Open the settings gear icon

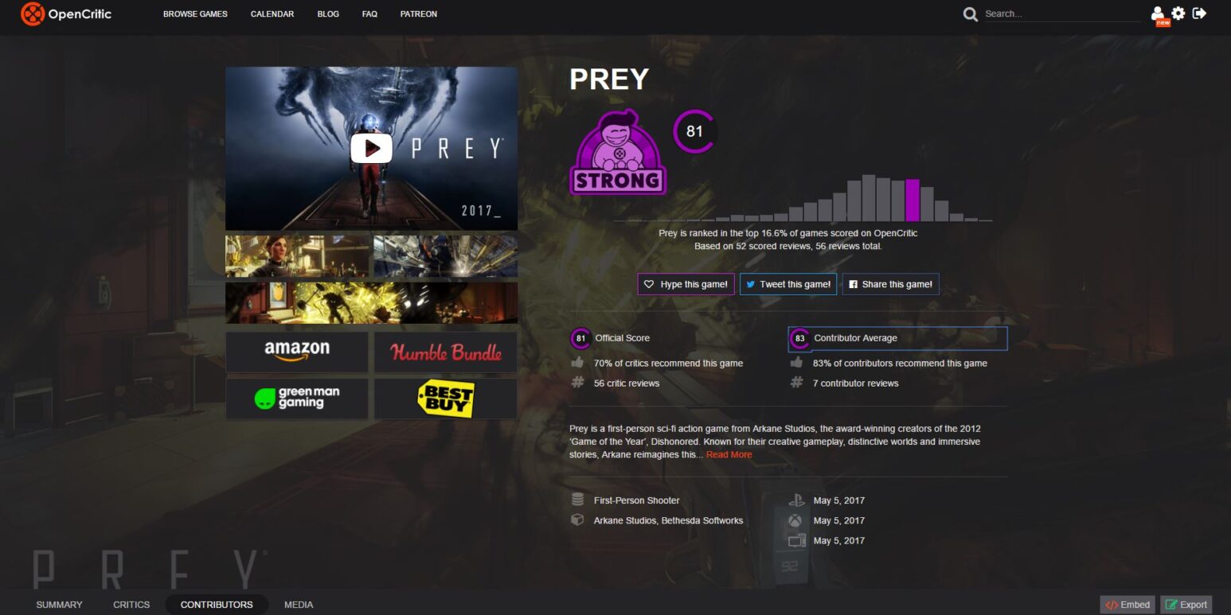coord(1178,14)
